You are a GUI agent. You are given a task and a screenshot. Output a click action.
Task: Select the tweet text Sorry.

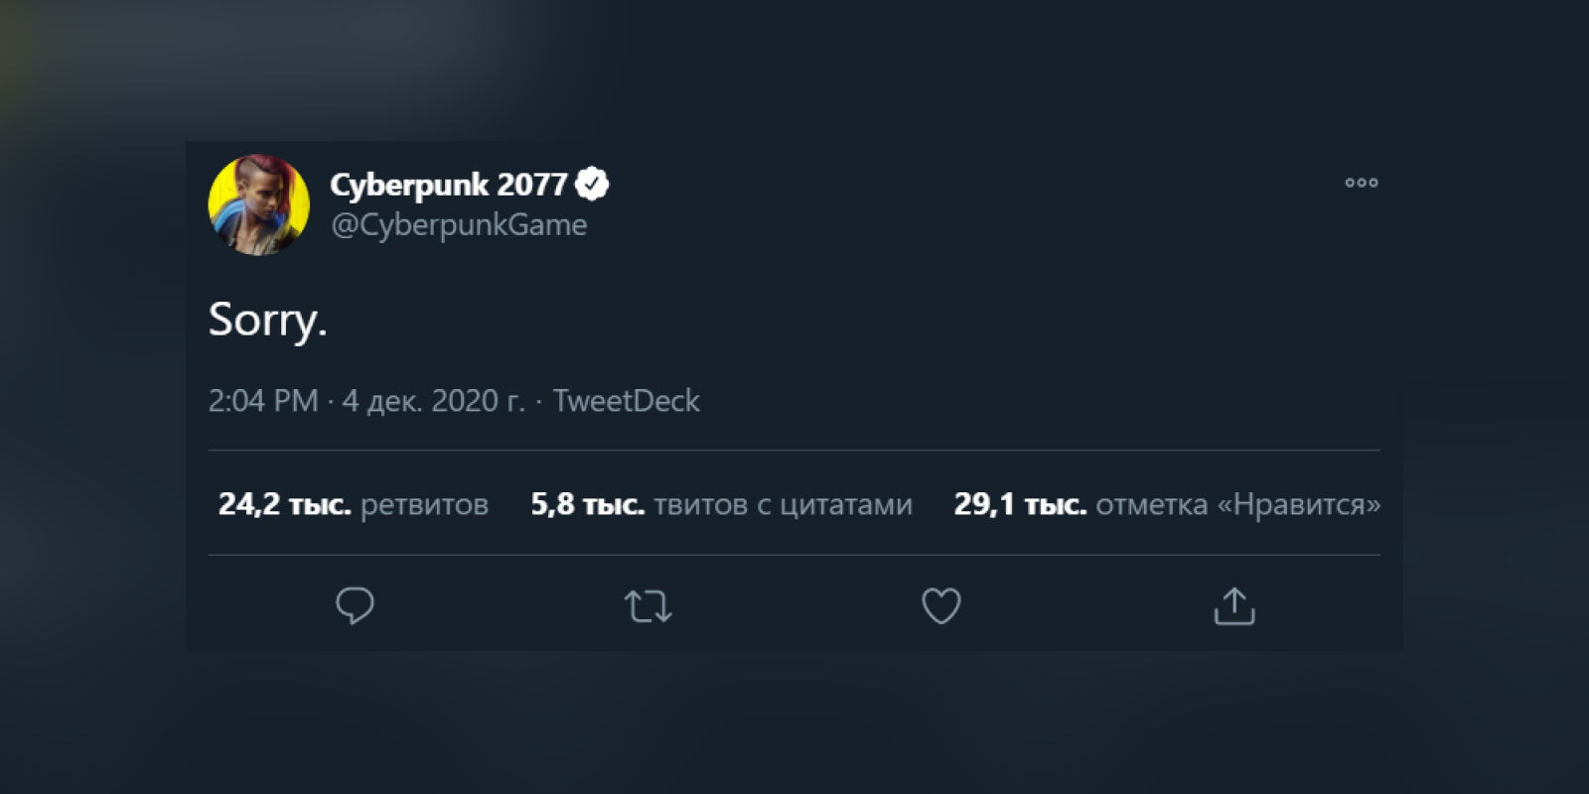coord(266,320)
